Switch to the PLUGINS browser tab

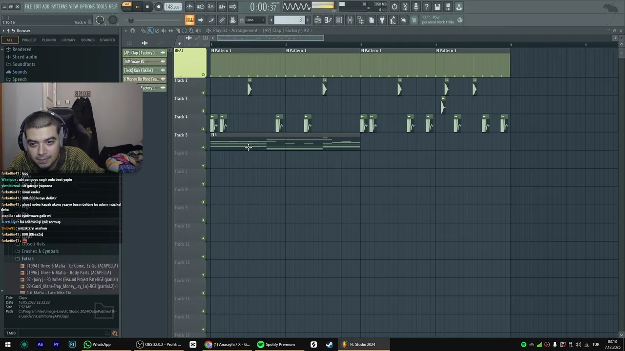[x=49, y=40]
